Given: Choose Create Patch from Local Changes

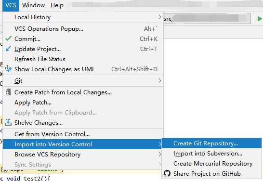Looking at the screenshot, I should click(83, 92).
